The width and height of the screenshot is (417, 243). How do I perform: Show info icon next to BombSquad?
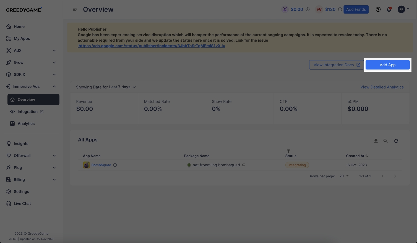click(x=115, y=165)
